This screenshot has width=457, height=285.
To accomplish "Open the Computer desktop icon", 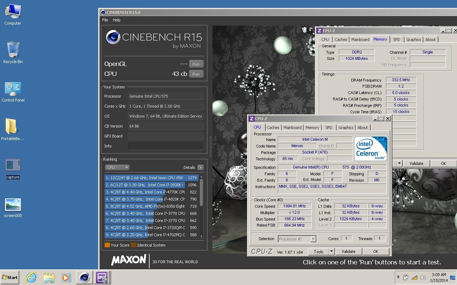I will [13, 15].
